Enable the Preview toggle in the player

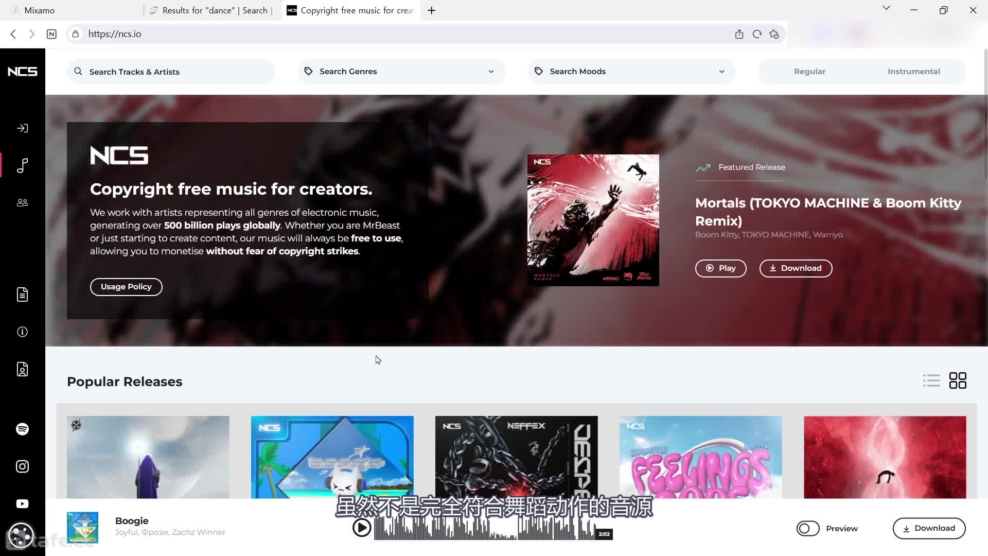807,528
